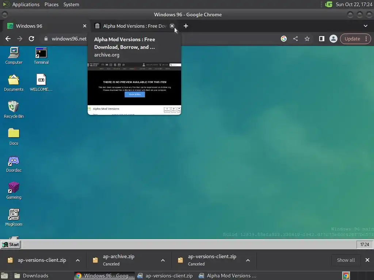Click the date and time in panel

[x=354, y=4]
